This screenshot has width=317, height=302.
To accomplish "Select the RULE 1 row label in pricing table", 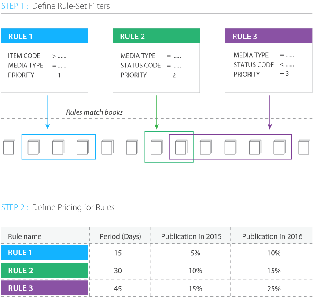I will pos(44,253).
